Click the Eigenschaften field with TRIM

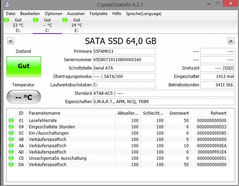[x=164, y=102]
